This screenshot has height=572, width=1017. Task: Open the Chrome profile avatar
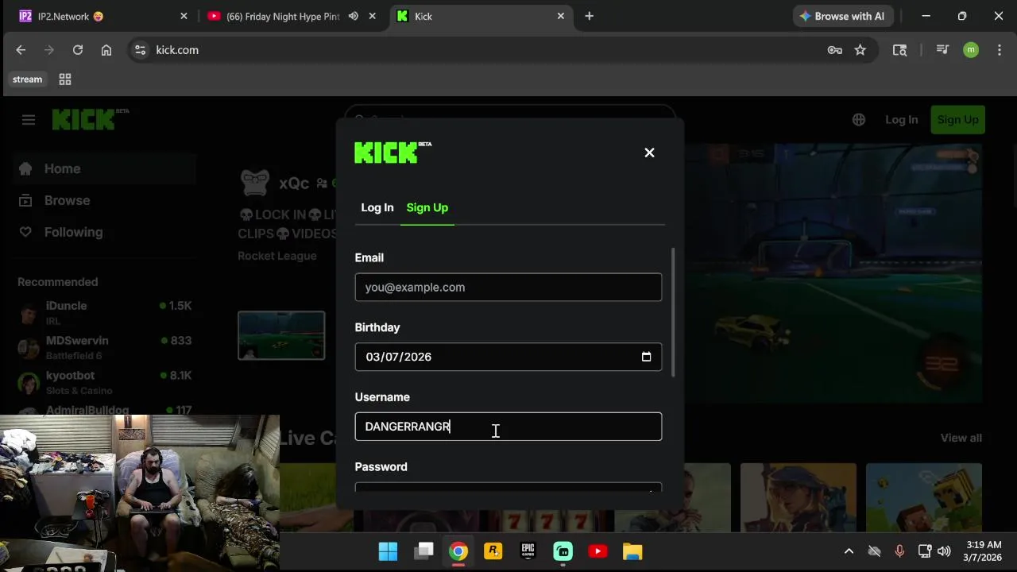[971, 50]
